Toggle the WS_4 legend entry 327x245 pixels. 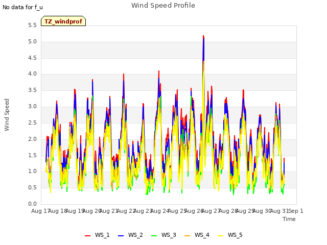tap(197, 235)
